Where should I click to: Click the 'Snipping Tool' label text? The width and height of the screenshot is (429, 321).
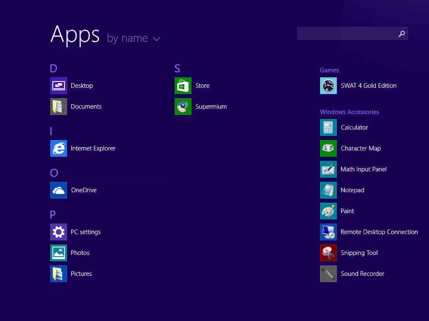(x=359, y=253)
